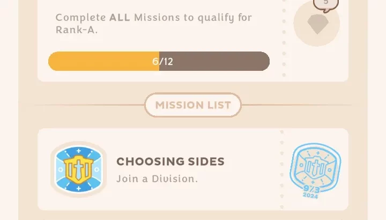Click the bold ALL word in instructions
This screenshot has height=220, width=386.
coord(120,18)
